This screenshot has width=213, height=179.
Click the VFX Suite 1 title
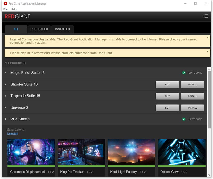click(20, 119)
